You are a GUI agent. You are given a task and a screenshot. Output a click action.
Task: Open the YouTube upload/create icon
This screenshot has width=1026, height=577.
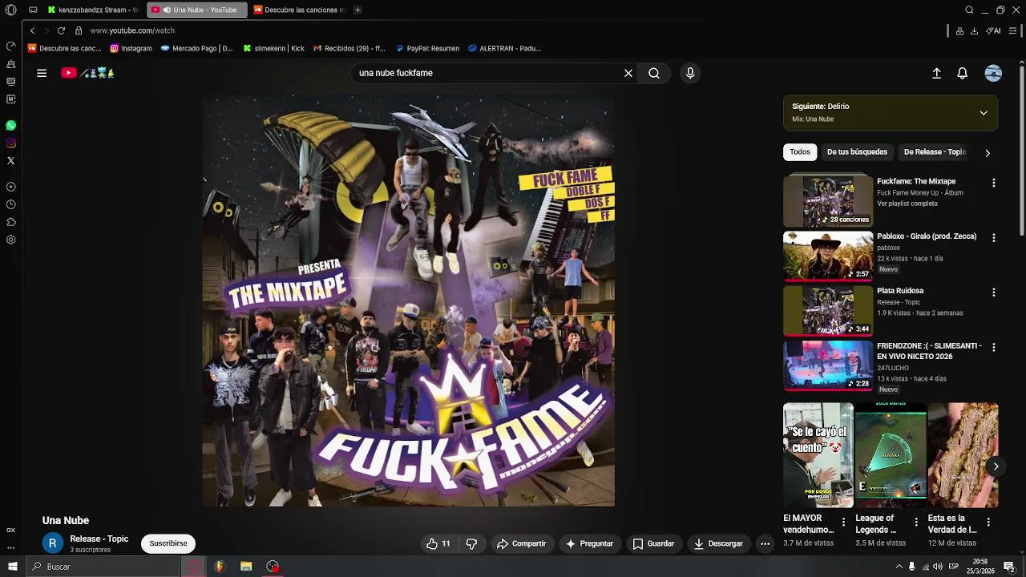pos(936,73)
